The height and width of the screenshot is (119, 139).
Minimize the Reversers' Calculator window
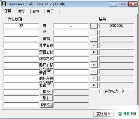coord(113,4)
